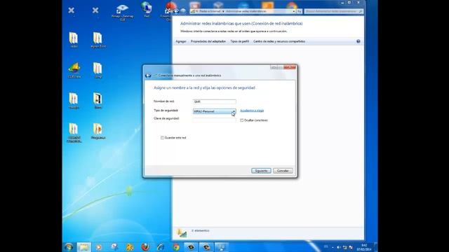The image size is (449, 252).
Task: Open the link next to the security type dropdown
Action: tap(252, 111)
